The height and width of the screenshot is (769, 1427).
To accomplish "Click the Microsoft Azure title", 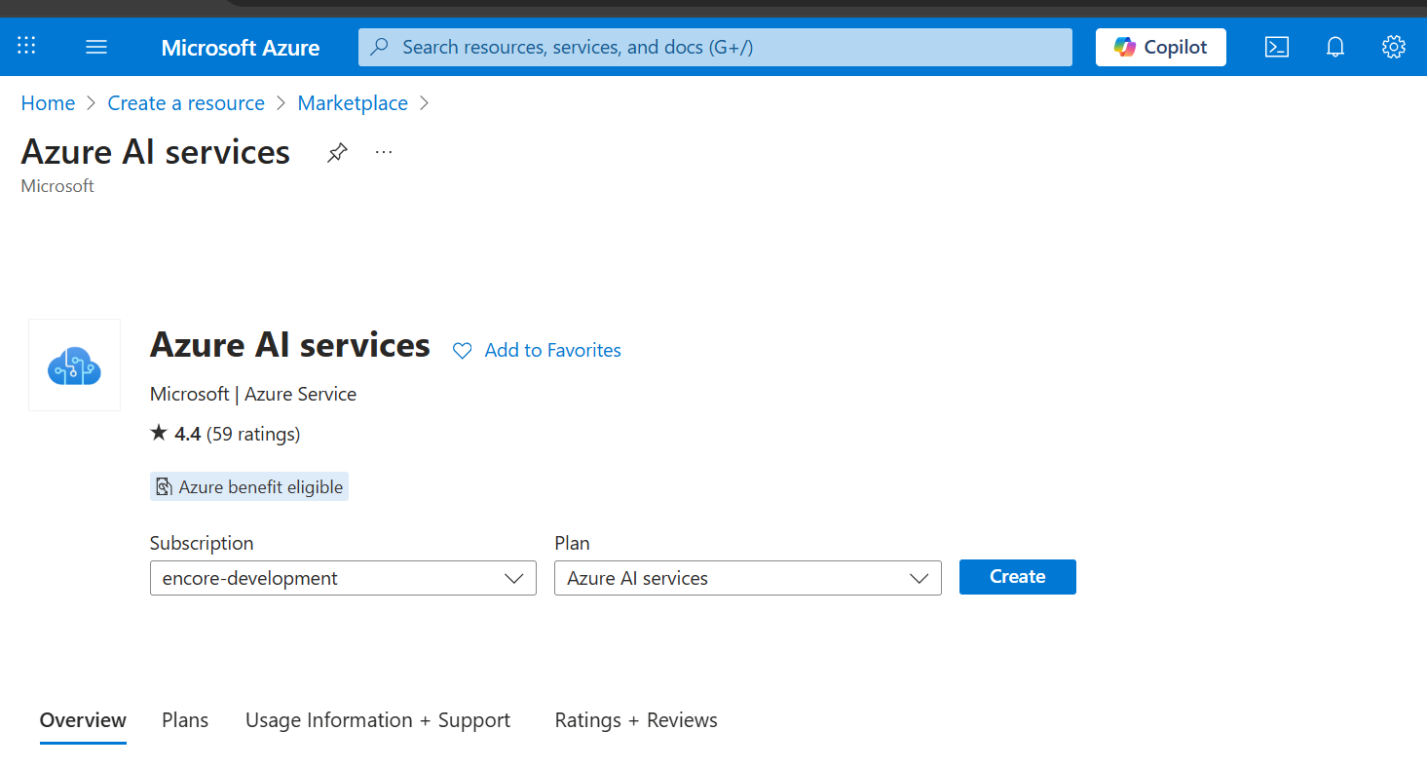I will click(x=241, y=47).
